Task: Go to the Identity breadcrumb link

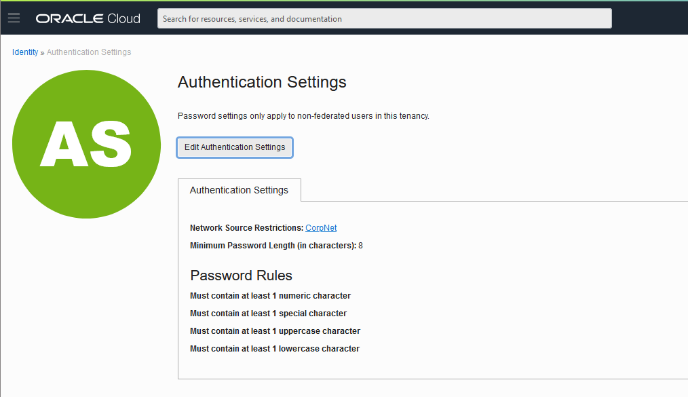Action: [25, 52]
